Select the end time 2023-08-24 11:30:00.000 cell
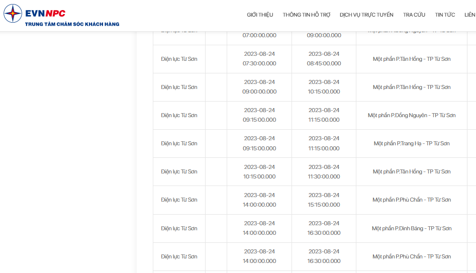 click(324, 171)
